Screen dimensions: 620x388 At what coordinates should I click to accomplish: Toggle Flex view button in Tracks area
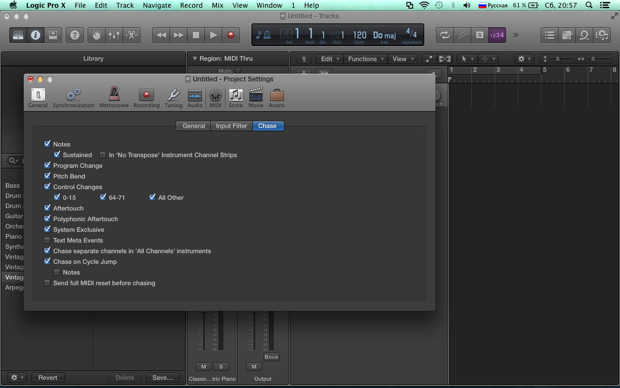click(x=445, y=59)
